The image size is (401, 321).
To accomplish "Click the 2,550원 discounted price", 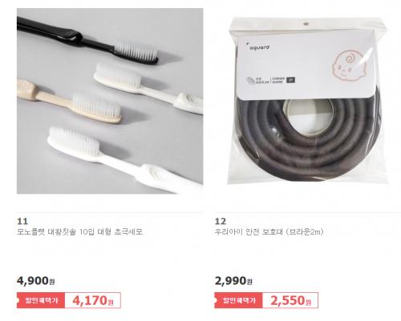I will 290,300.
